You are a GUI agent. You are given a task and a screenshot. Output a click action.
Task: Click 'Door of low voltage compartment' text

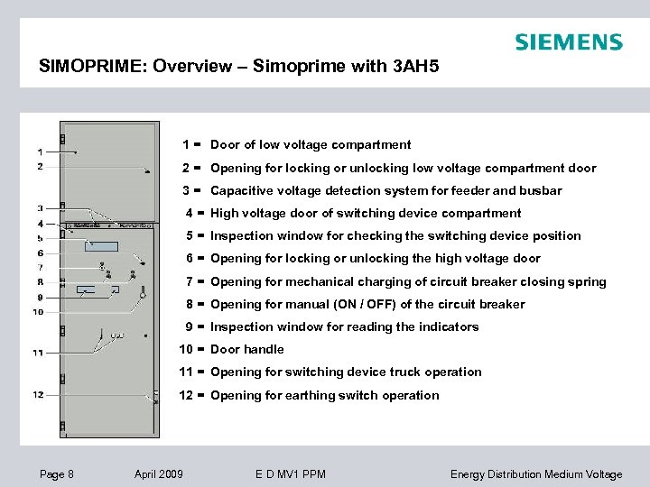point(311,144)
